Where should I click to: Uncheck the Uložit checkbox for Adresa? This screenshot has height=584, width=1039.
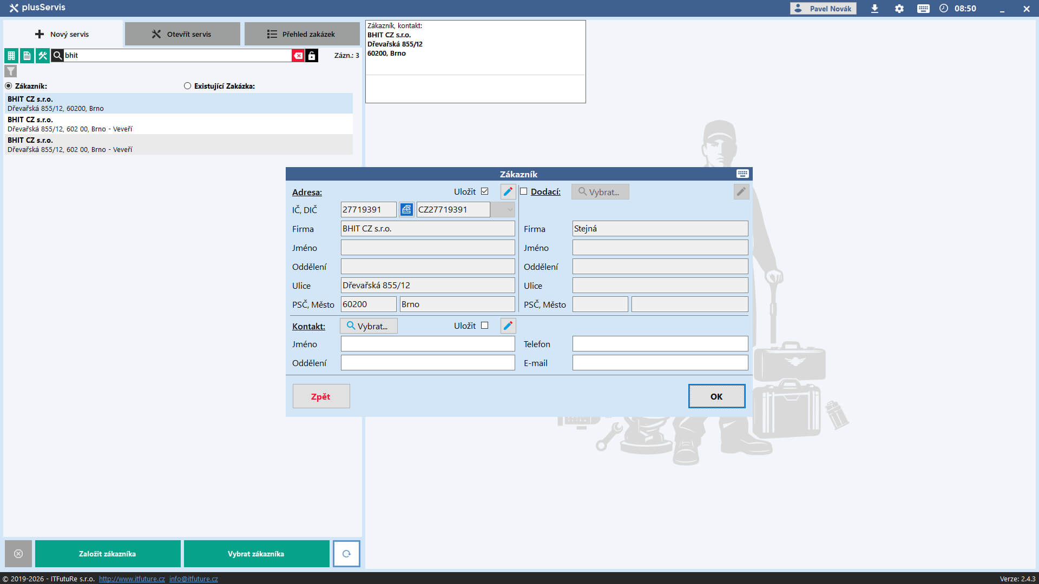(x=484, y=191)
